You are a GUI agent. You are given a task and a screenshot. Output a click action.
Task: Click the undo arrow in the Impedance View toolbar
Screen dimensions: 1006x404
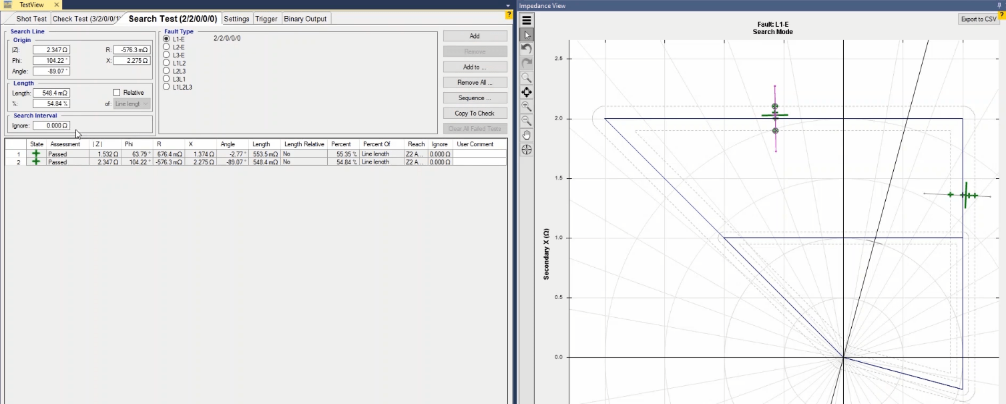(527, 49)
